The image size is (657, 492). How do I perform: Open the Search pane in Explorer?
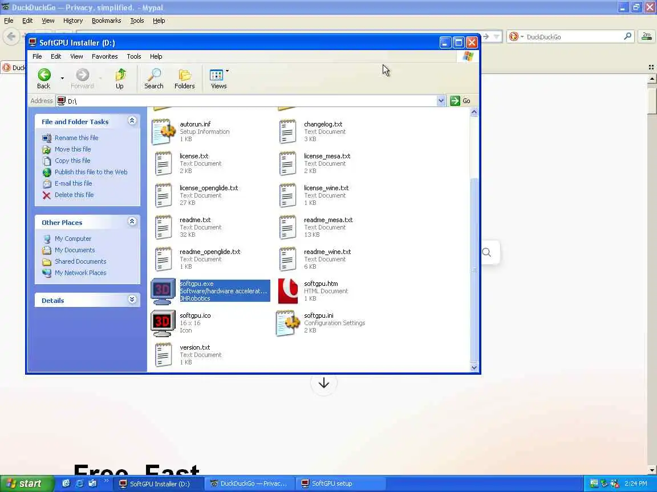[x=154, y=79]
